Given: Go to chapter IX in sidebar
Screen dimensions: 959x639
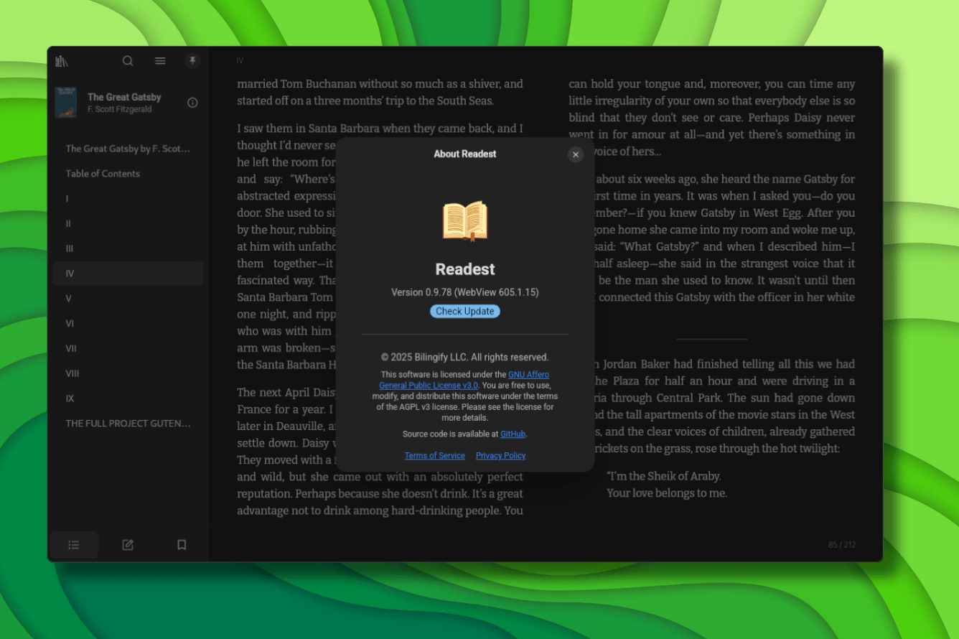Looking at the screenshot, I should point(70,398).
